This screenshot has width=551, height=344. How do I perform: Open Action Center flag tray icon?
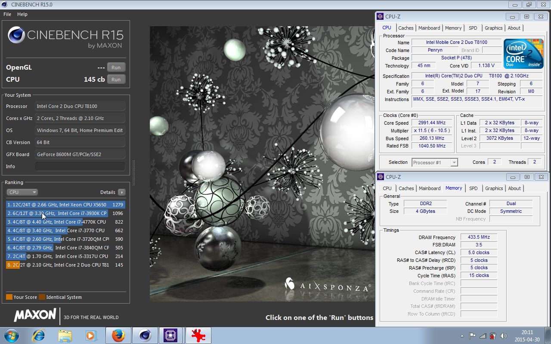[x=472, y=336]
